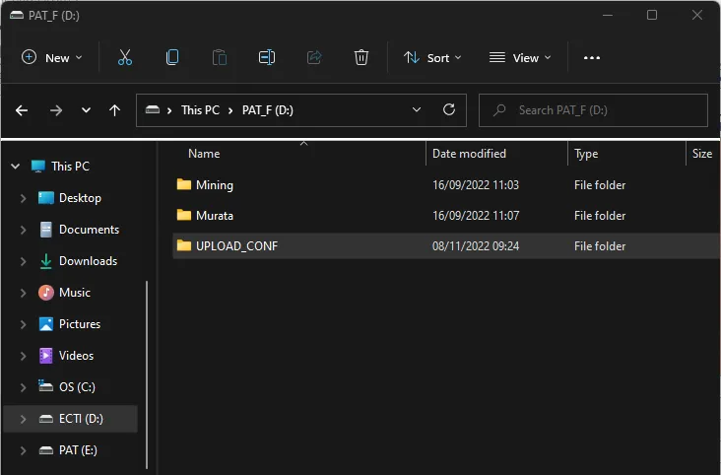Open Pictures in the navigation pane
Image resolution: width=721 pixels, height=475 pixels.
tap(80, 324)
